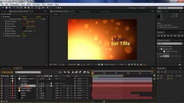The width and height of the screenshot is (184, 103).
Task: Open resolution Full dropdown
Action: (x=92, y=65)
